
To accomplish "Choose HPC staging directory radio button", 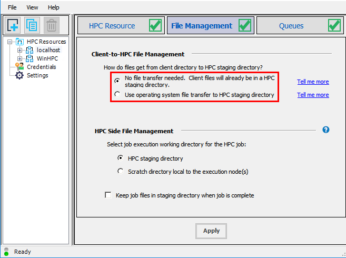I will tap(120, 158).
